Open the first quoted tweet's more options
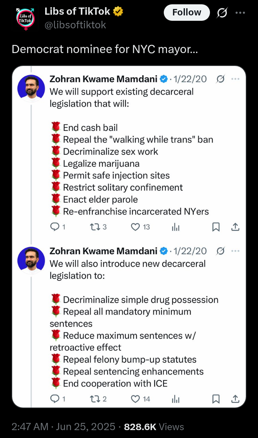The image size is (258, 438). pyautogui.click(x=235, y=79)
